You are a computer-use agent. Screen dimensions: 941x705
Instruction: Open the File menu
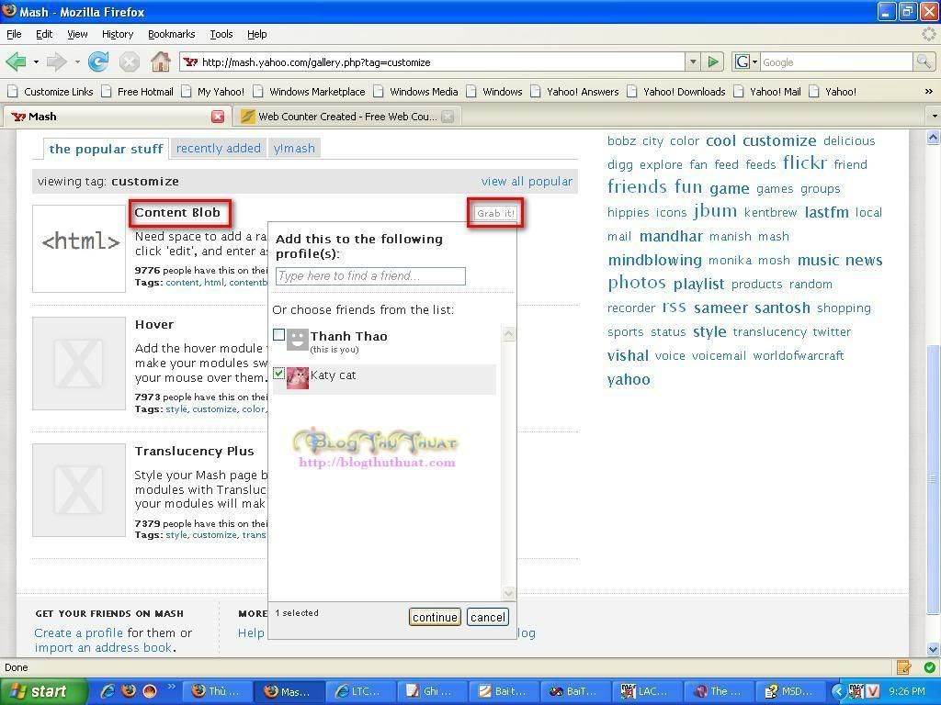pos(14,34)
